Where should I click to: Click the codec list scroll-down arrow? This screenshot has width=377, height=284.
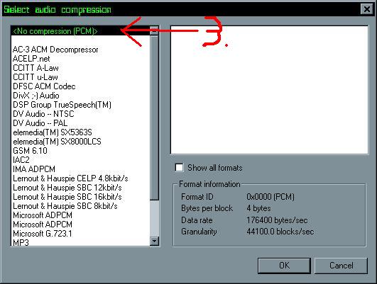click(x=154, y=241)
